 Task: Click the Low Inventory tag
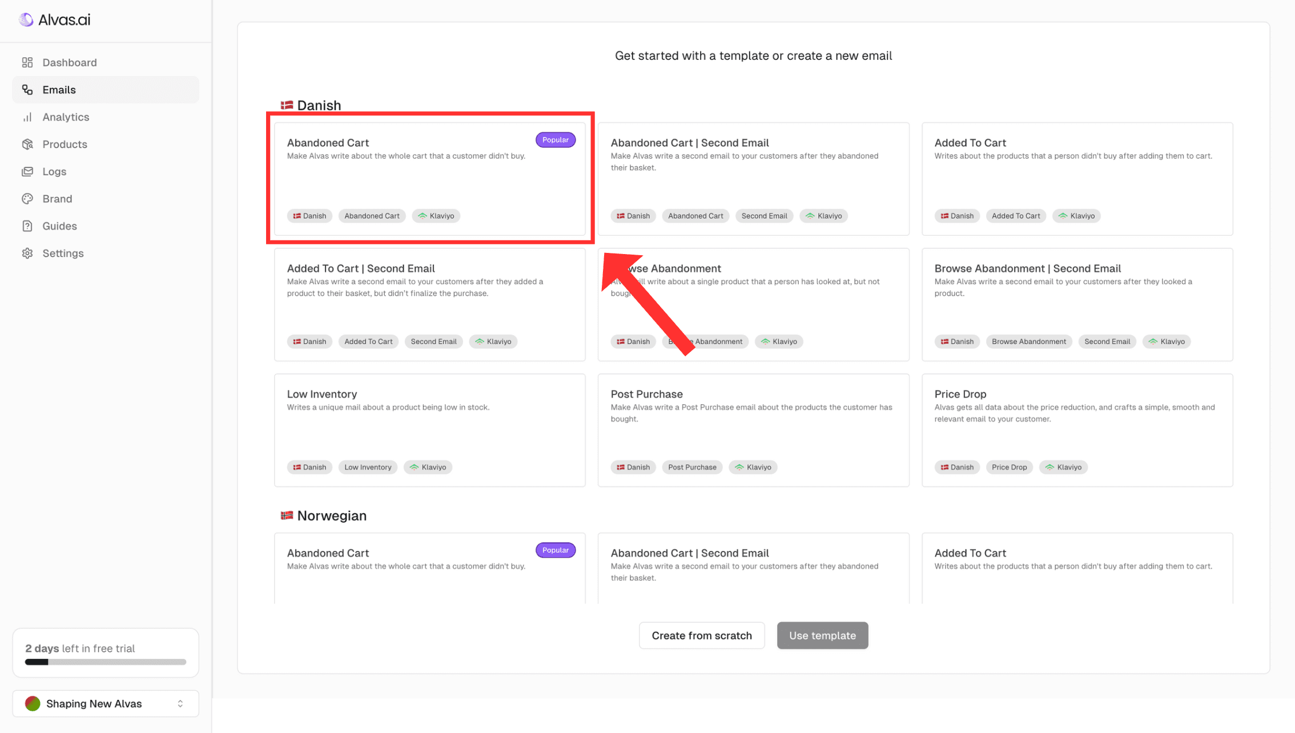click(x=368, y=467)
